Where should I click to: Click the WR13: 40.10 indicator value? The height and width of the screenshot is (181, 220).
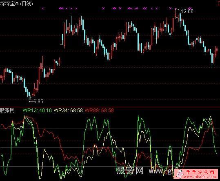tap(37, 110)
